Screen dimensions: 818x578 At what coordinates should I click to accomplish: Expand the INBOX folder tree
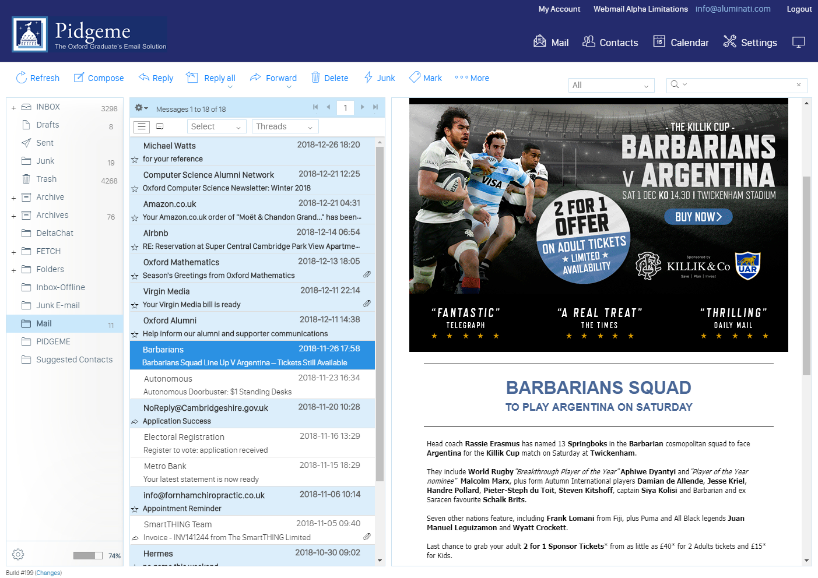[13, 108]
